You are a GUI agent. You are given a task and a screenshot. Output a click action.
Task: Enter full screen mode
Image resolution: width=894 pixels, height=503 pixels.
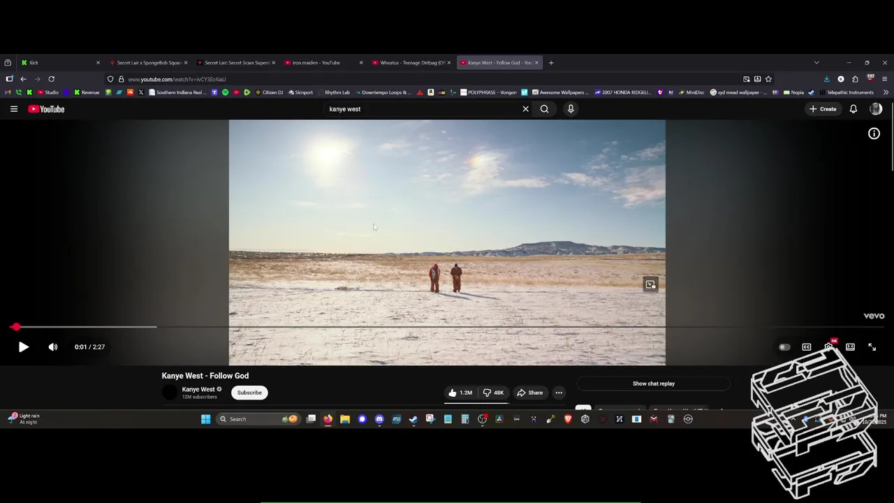coord(872,347)
